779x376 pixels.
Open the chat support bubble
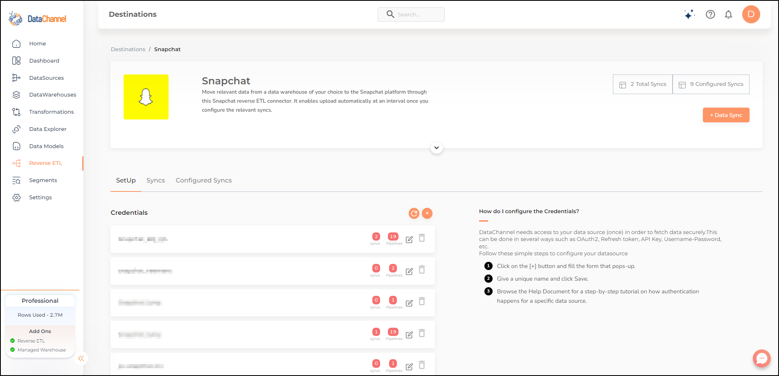(x=762, y=359)
